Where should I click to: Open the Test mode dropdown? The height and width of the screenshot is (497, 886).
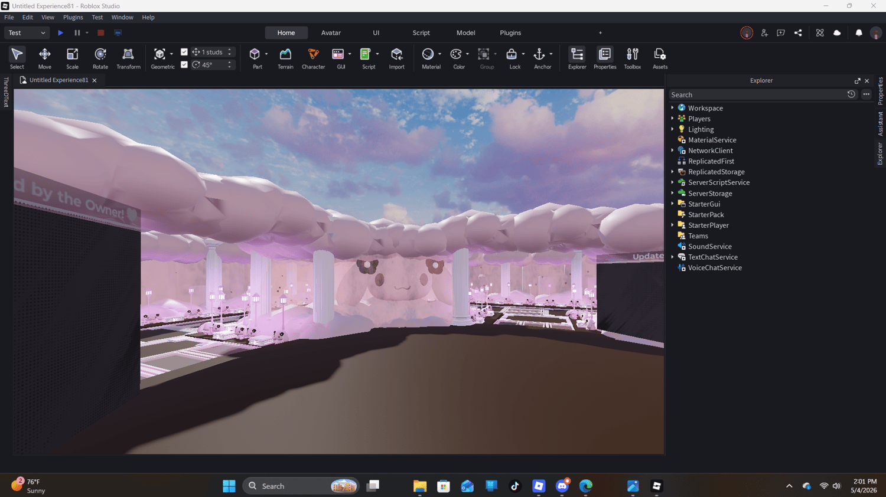(27, 33)
